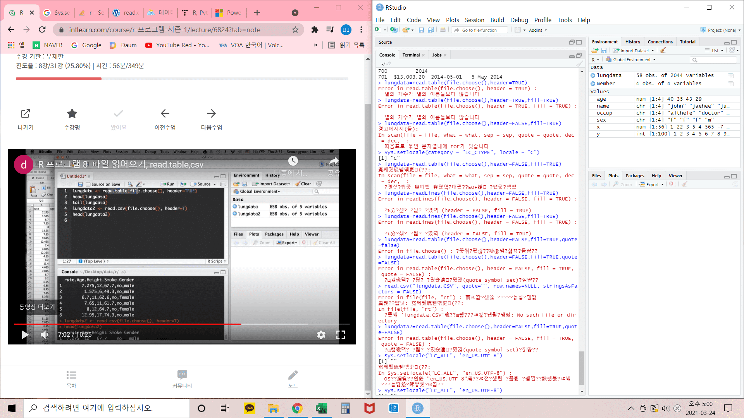The image size is (744, 418).
Task: Open the Debug menu
Action: [519, 20]
